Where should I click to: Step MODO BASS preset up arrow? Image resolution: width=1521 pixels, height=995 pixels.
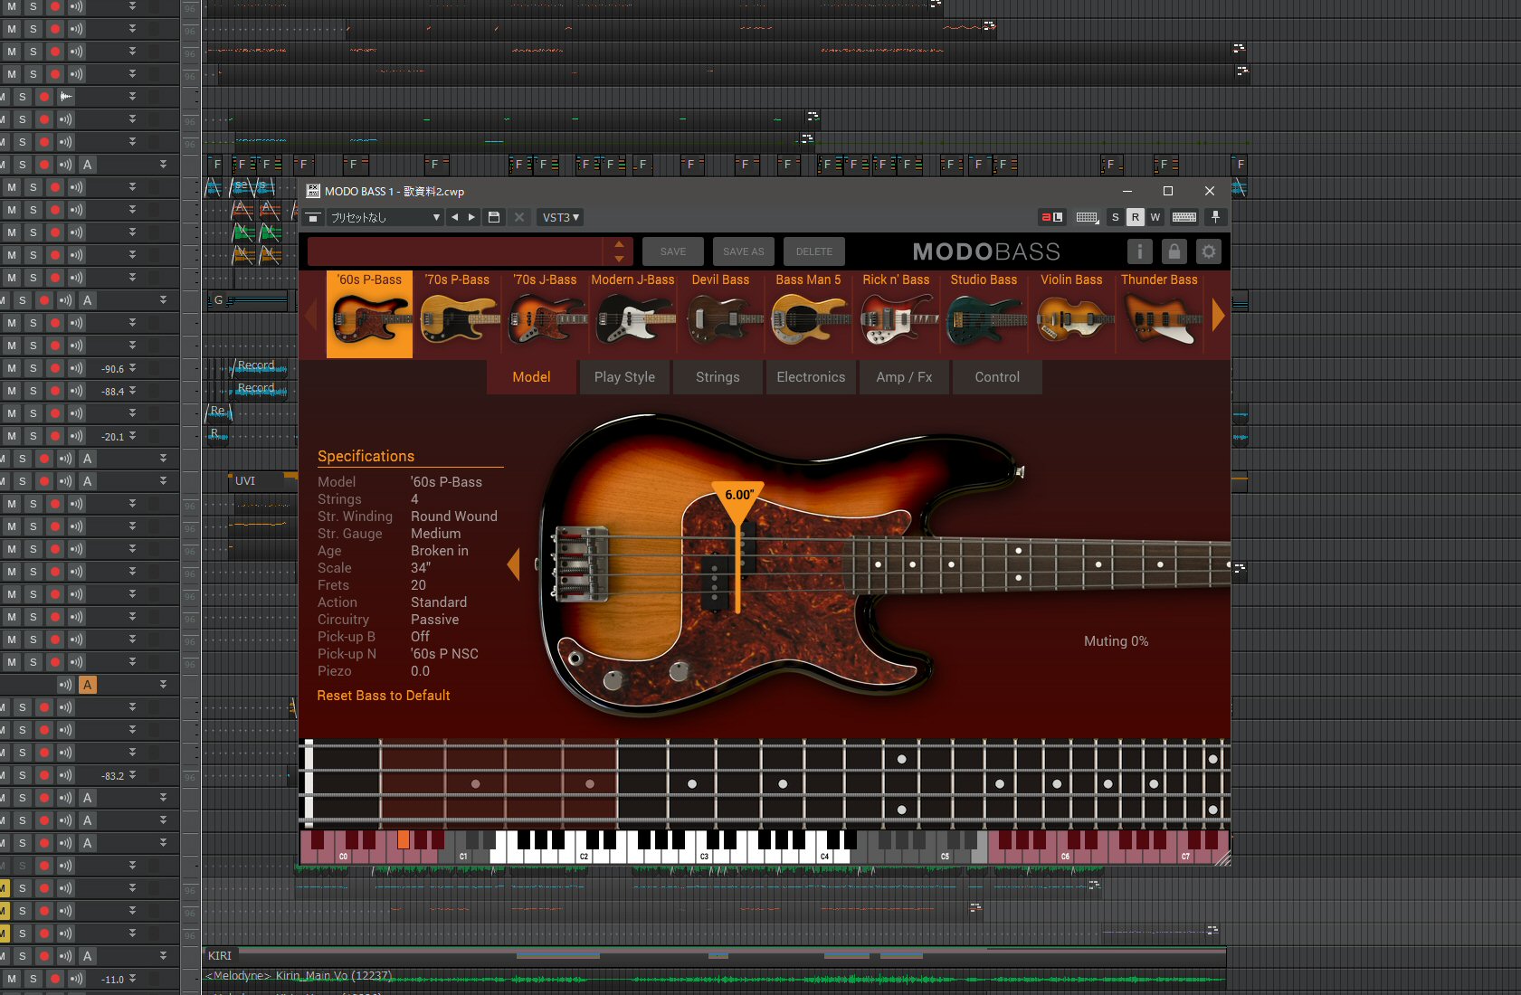point(619,244)
